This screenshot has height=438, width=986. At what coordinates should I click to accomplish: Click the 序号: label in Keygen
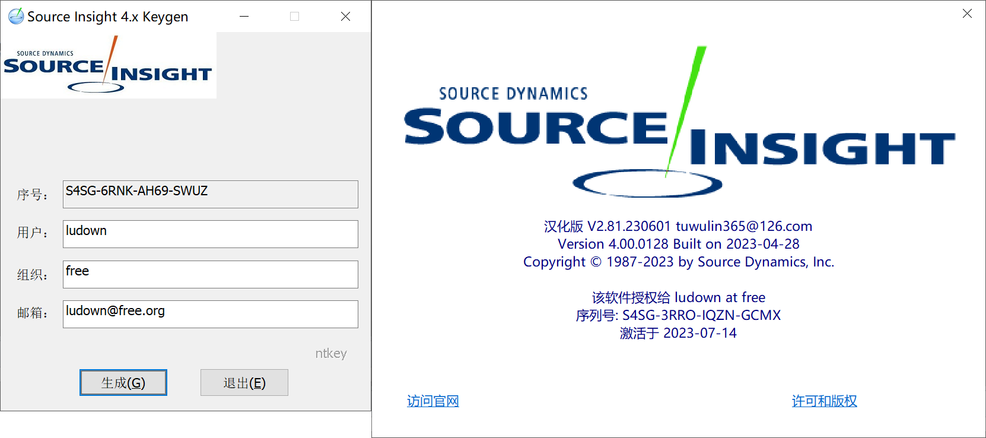pos(32,195)
